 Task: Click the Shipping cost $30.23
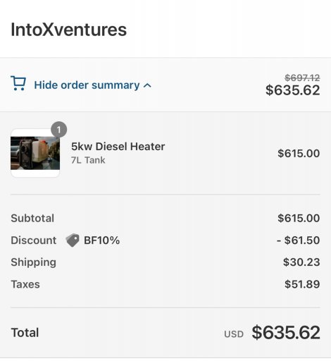pyautogui.click(x=301, y=262)
